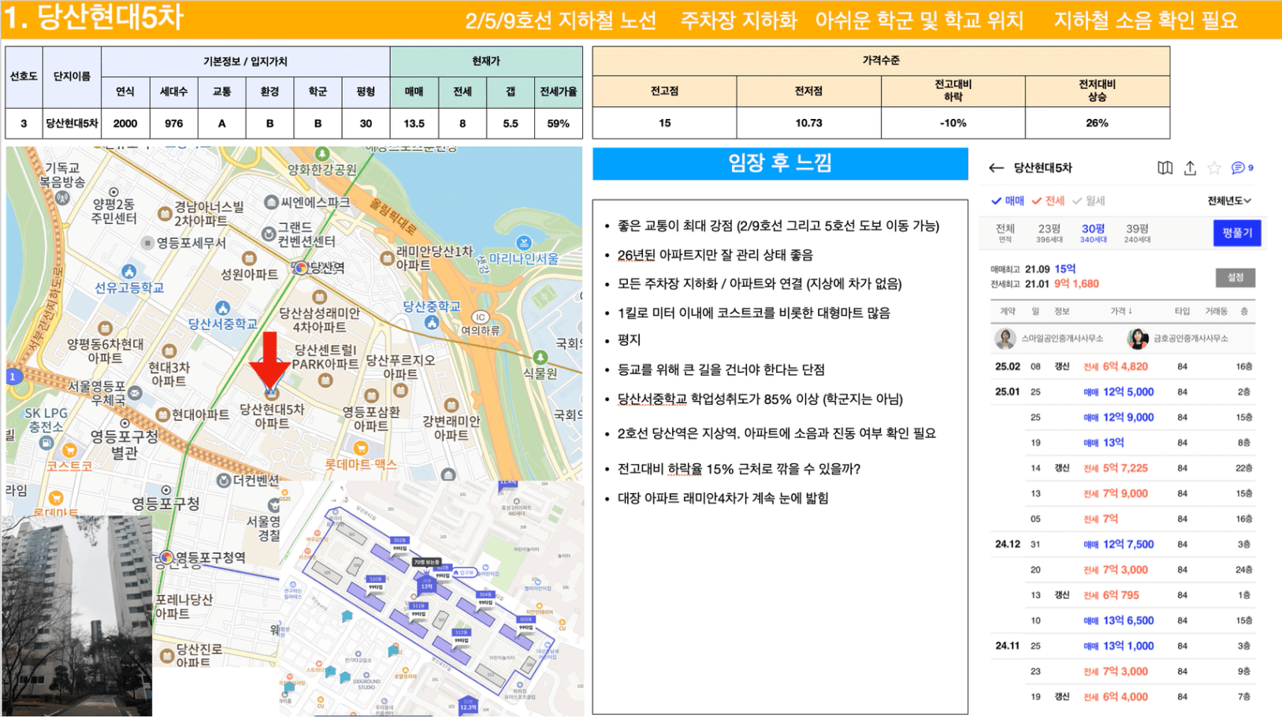Click the 식물원 green marker icon

coord(540,357)
